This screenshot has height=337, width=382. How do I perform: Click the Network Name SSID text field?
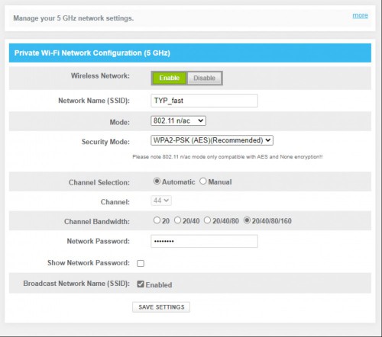click(204, 101)
